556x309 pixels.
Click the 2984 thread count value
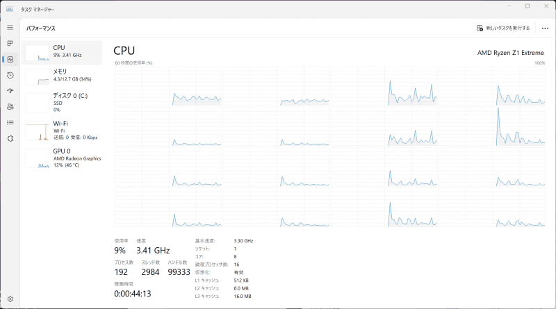pyautogui.click(x=150, y=272)
